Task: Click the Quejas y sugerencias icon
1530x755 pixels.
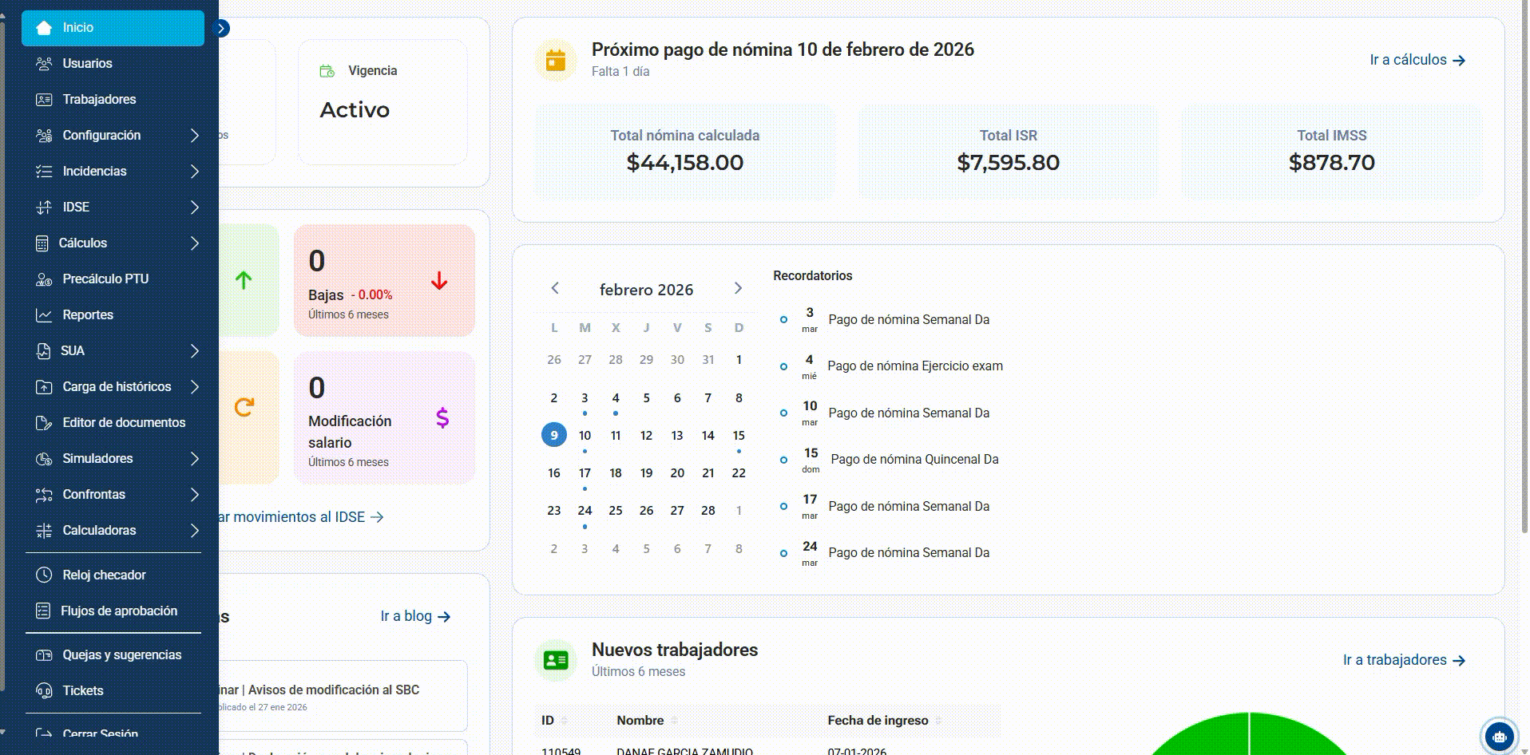Action: pos(44,655)
